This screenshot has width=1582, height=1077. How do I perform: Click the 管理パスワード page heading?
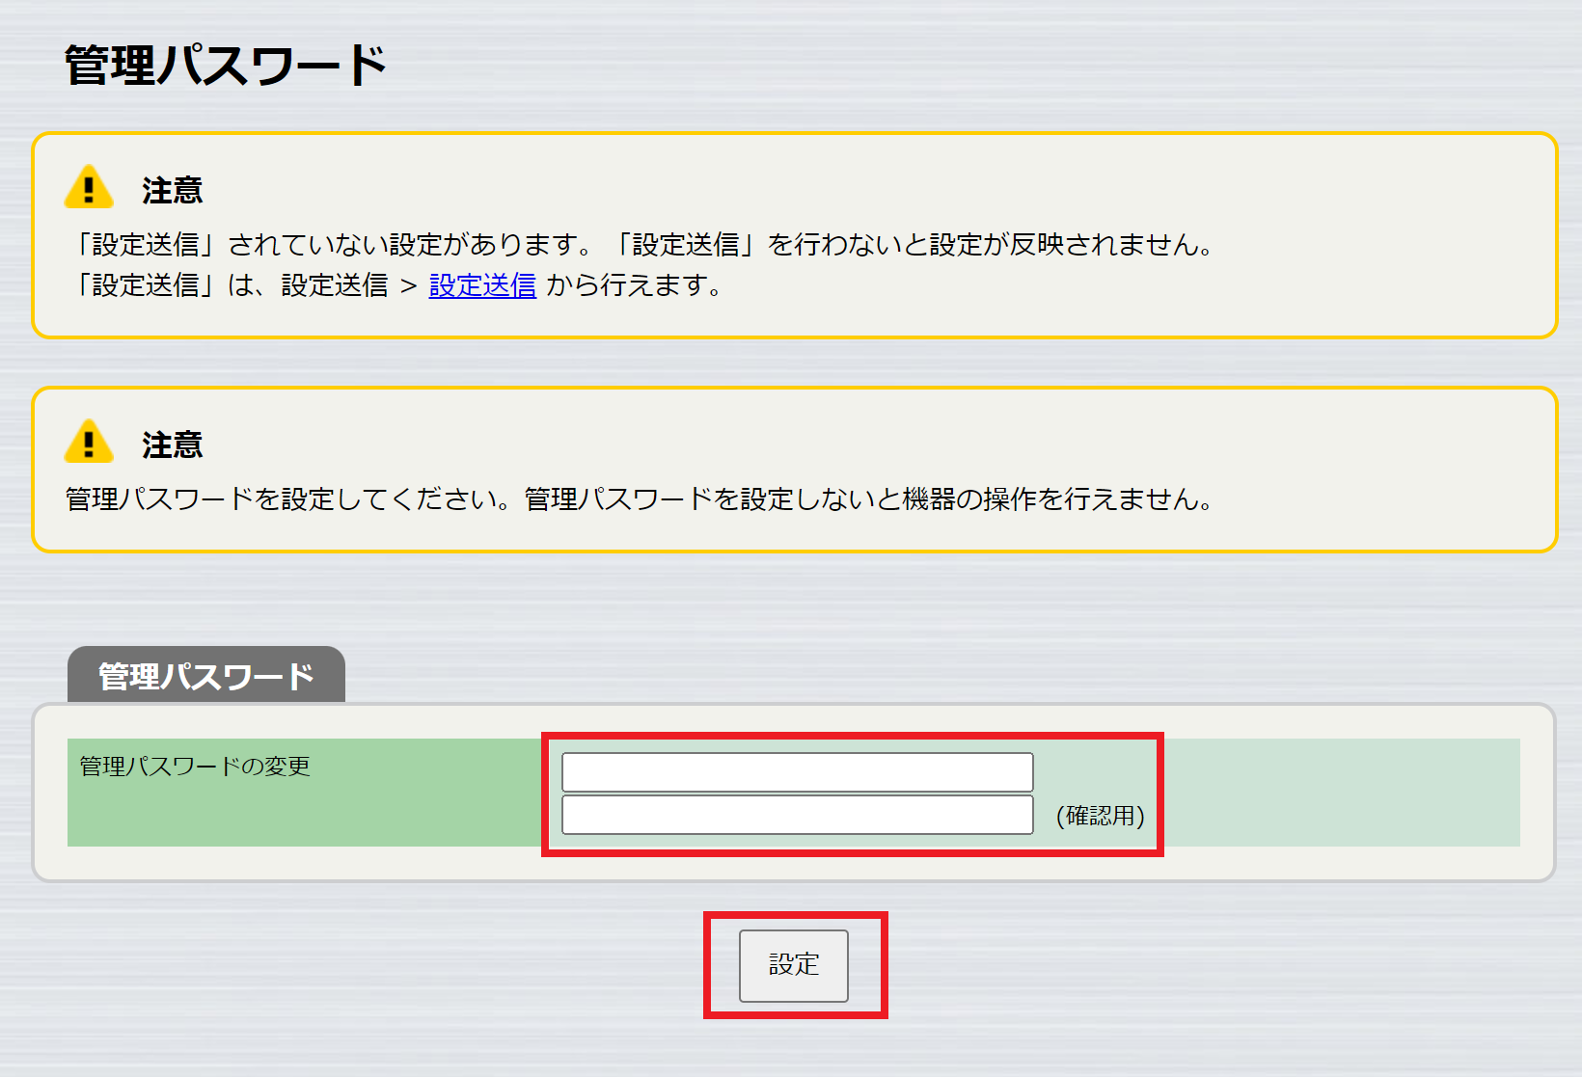point(226,66)
